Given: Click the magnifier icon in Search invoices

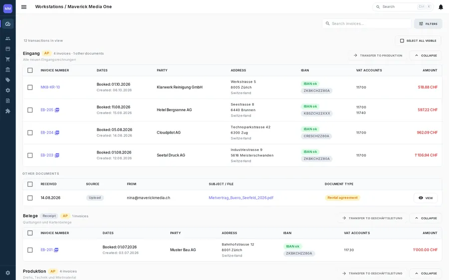Looking at the screenshot, I should pyautogui.click(x=328, y=23).
